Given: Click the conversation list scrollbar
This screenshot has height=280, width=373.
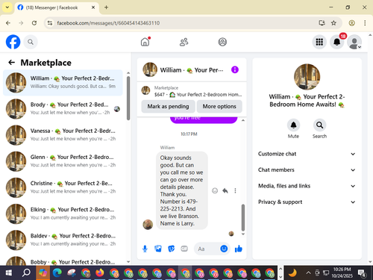Looking at the screenshot, I should 128,99.
